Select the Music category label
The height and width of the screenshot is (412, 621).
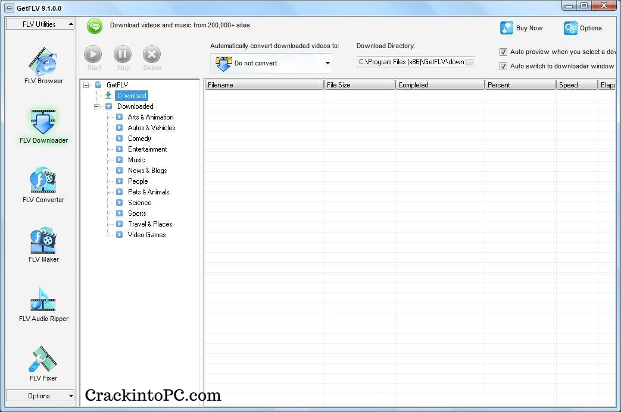(136, 160)
